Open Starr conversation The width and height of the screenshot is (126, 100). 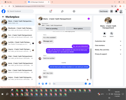(x=18, y=71)
